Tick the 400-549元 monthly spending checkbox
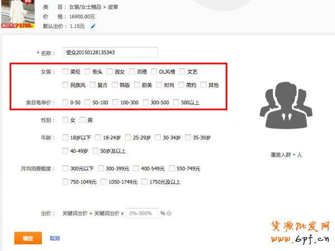335x251 pixels. (136, 168)
